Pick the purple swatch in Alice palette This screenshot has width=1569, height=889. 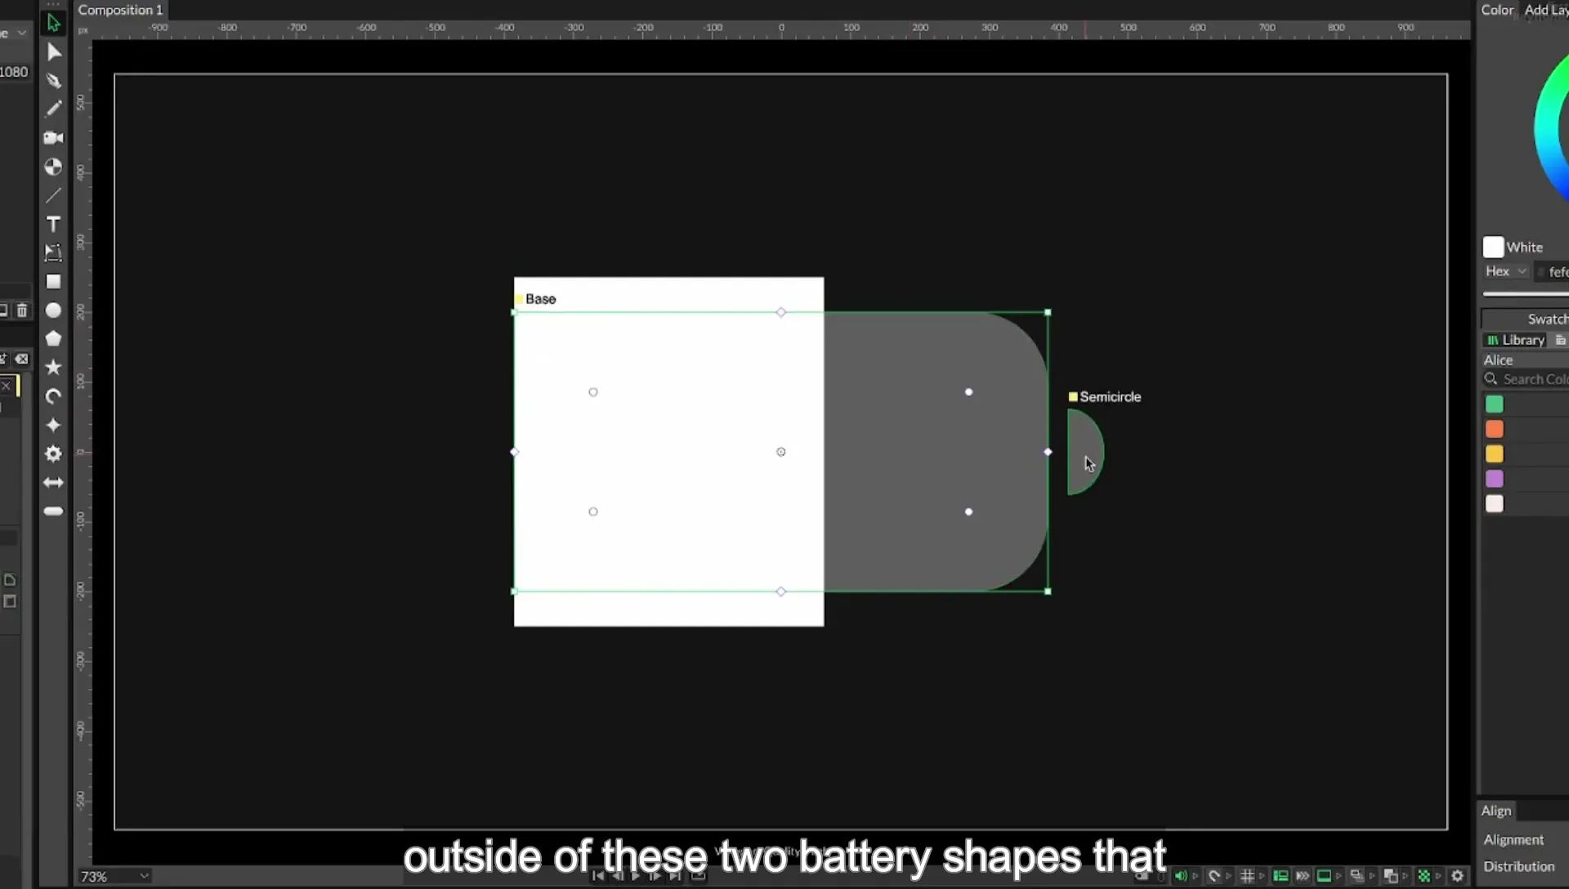(1495, 479)
